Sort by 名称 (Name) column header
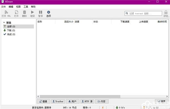The height and width of the screenshot is (109, 170). coord(46,22)
